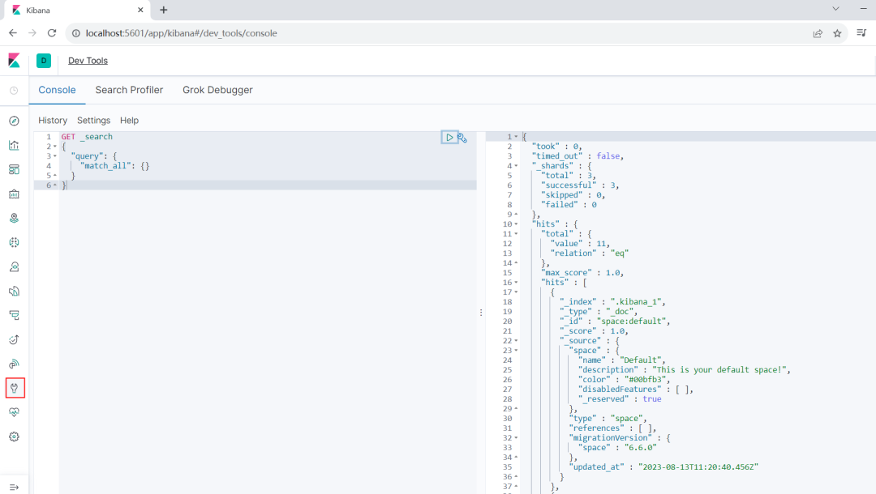
Task: Click the browser address bar URL
Action: pyautogui.click(x=182, y=33)
